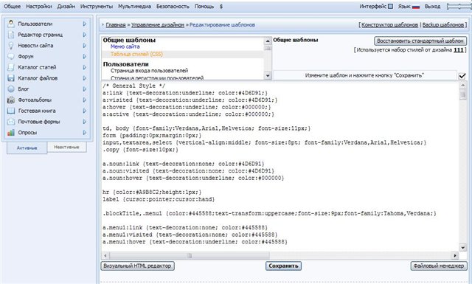472x284 pixels.
Task: Click the code editor scroll right arrow
Action: pos(455,256)
